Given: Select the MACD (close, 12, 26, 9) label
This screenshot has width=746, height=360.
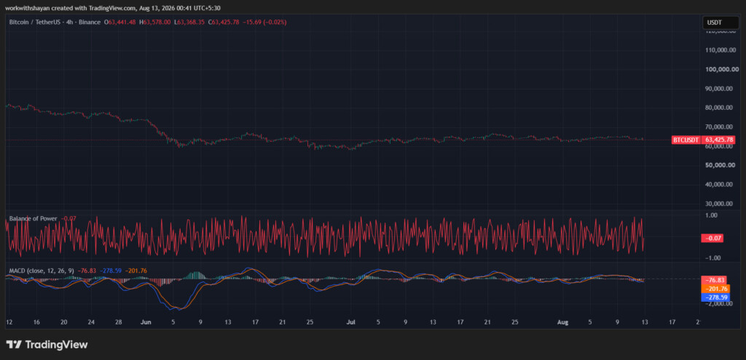Looking at the screenshot, I should pyautogui.click(x=42, y=271).
